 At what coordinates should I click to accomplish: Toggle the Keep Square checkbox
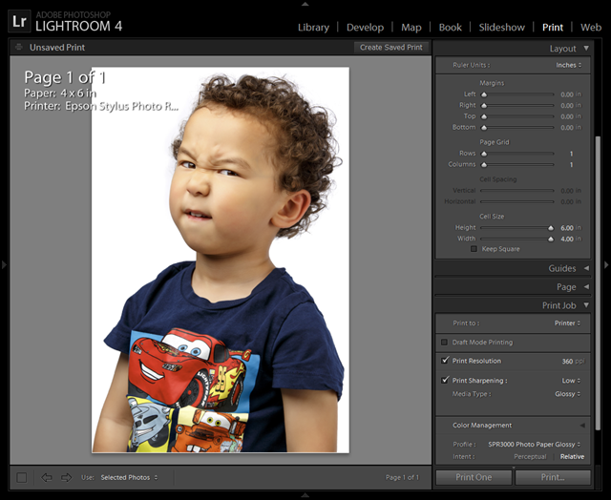(474, 249)
